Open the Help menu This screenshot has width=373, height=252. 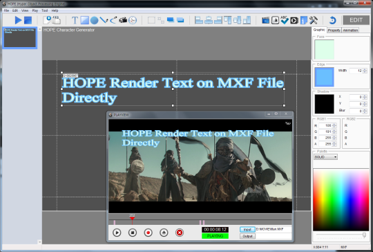tap(55, 10)
